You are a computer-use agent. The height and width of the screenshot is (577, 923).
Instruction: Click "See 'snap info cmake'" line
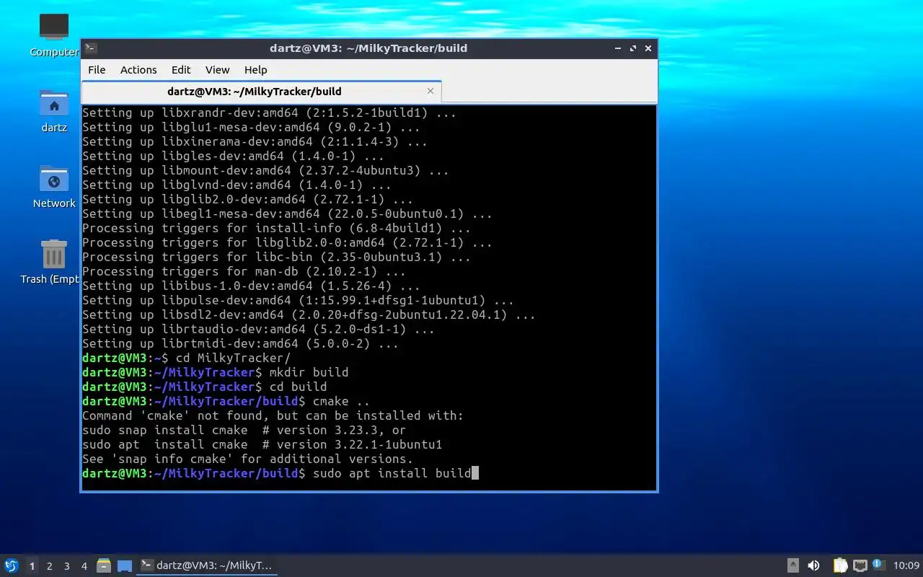(x=248, y=459)
